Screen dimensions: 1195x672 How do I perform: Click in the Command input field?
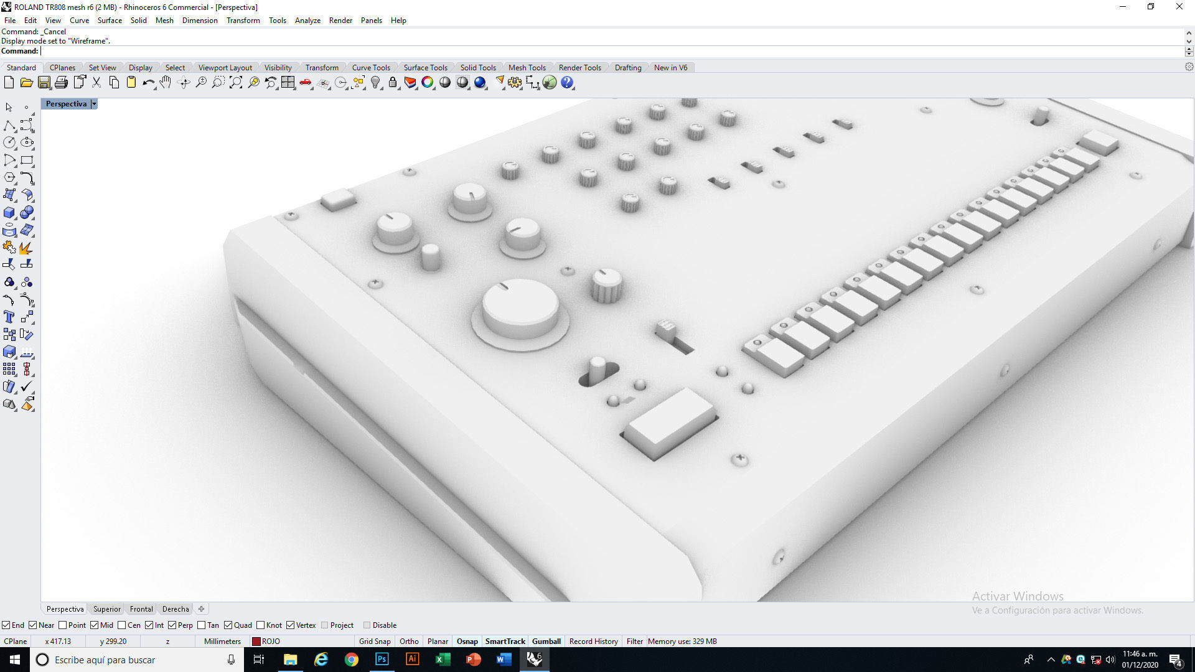612,51
